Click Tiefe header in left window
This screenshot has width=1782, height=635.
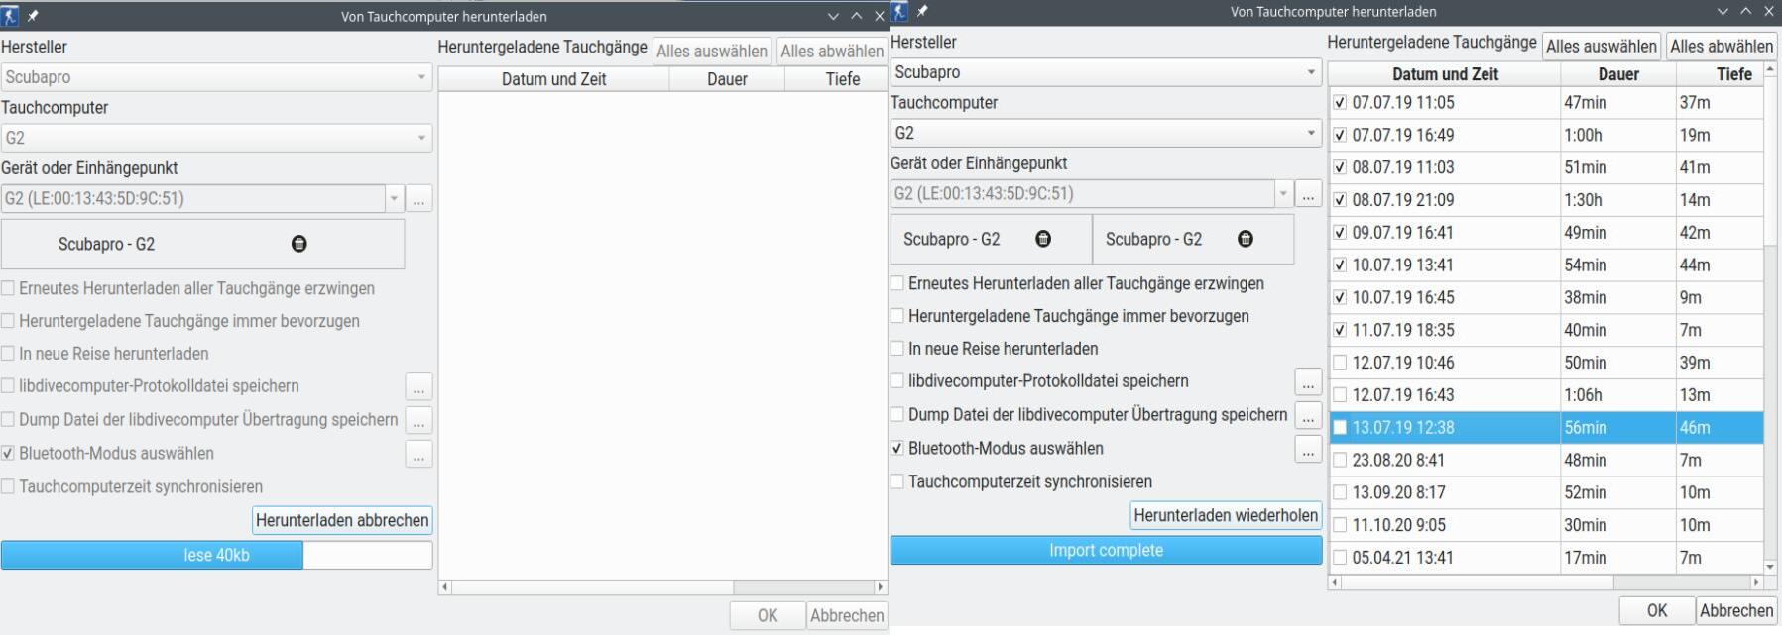pyautogui.click(x=835, y=79)
